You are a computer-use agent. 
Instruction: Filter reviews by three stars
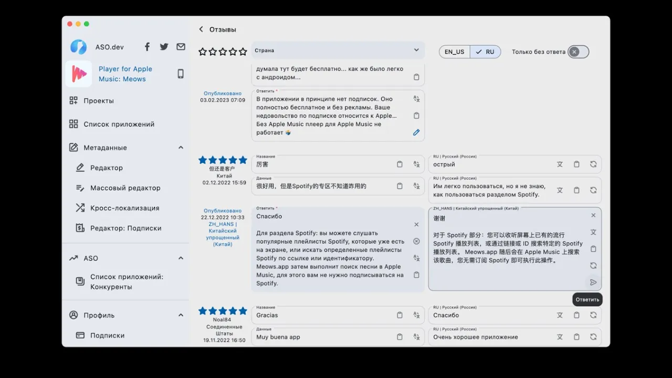point(223,52)
